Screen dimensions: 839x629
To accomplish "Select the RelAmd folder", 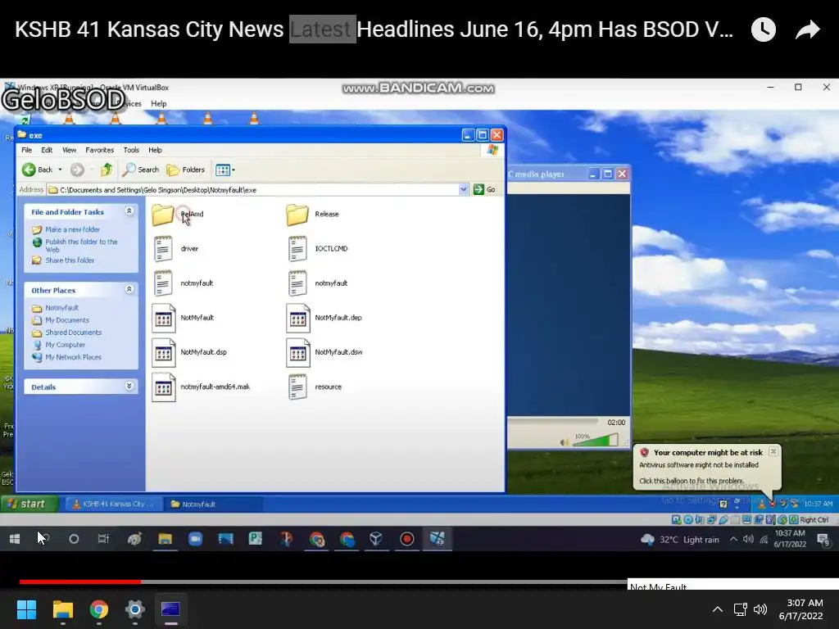I will [x=177, y=214].
